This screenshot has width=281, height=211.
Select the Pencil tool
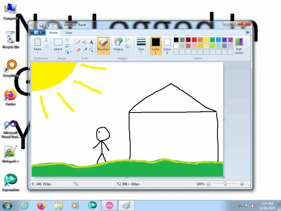click(78, 42)
